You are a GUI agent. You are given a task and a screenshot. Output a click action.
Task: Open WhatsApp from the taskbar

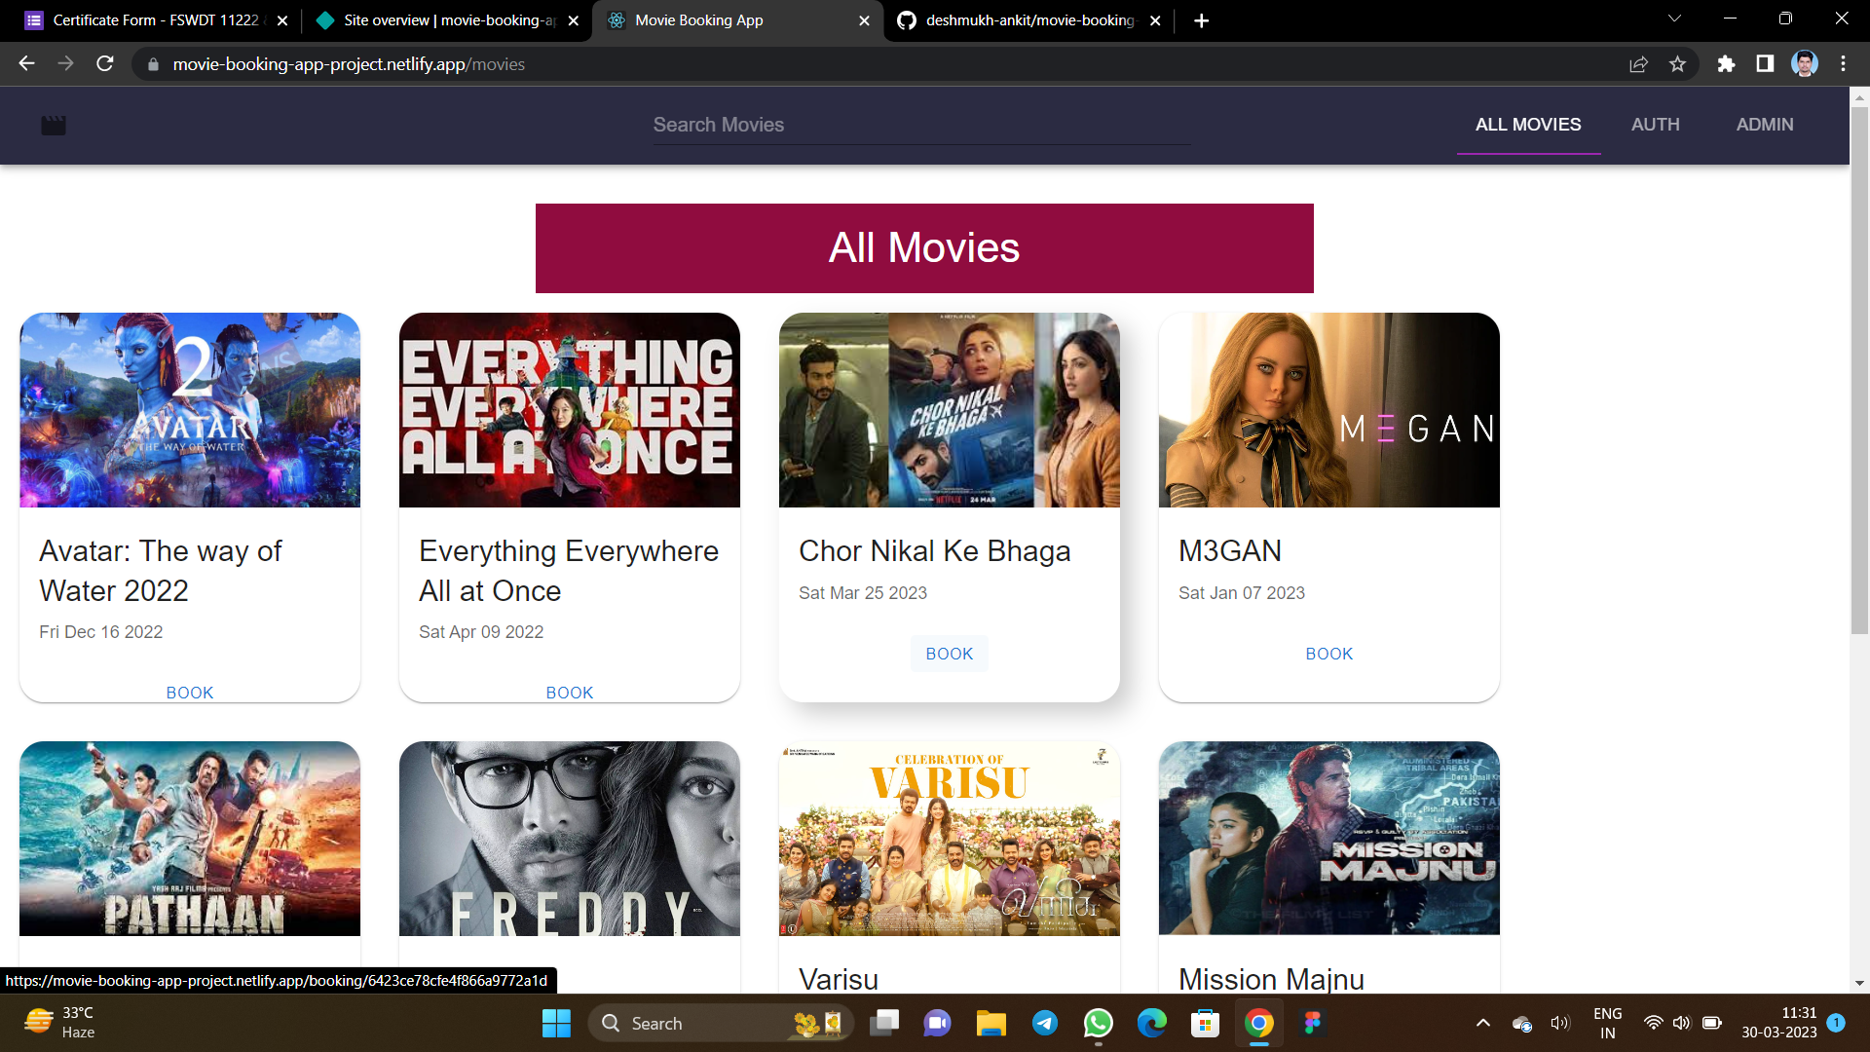[x=1098, y=1023]
